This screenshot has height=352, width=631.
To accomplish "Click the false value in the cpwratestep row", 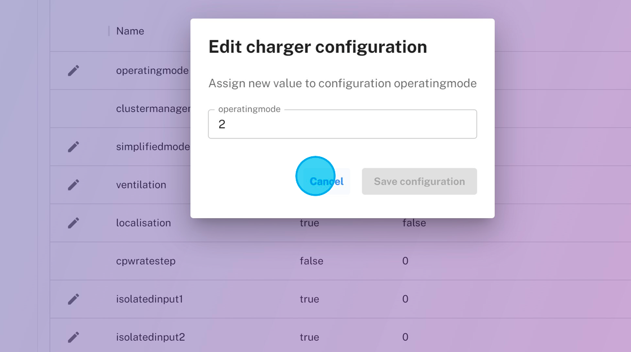I will pyautogui.click(x=311, y=261).
